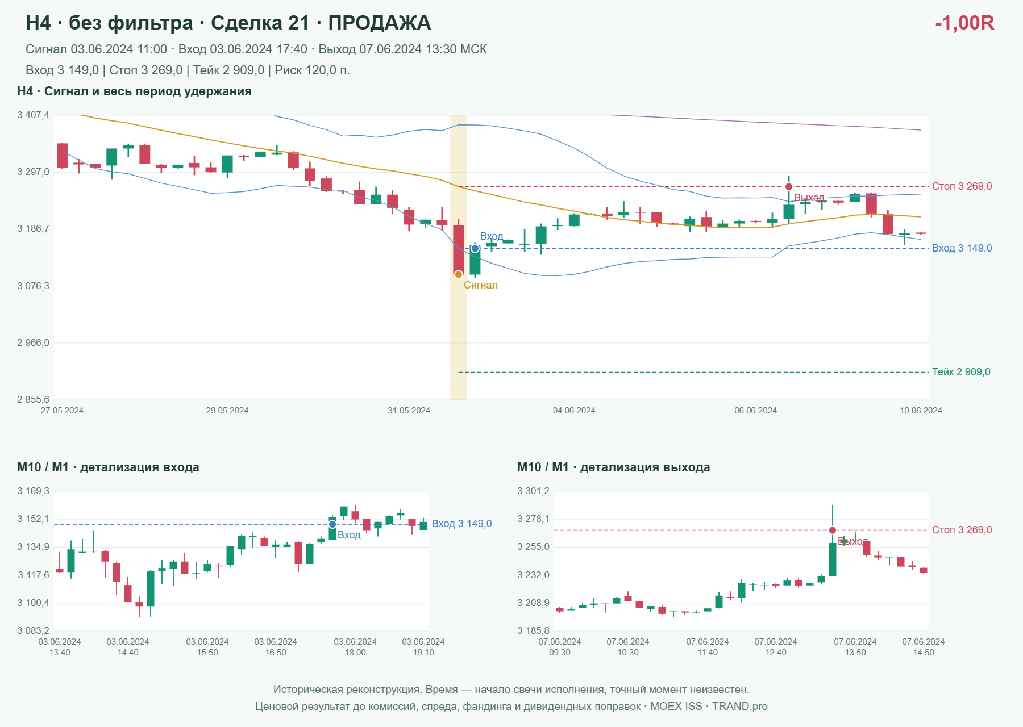
Task: Click the orange Сигнал marker dot on the H4 chart
Action: pos(459,274)
